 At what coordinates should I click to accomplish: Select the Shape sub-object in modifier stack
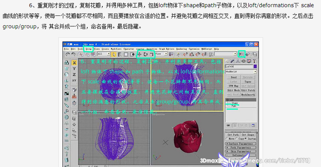pos(235,103)
